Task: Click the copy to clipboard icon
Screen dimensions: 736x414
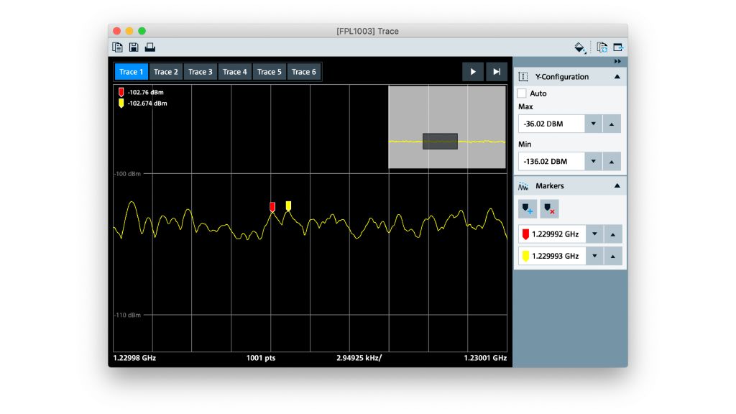Action: pos(118,47)
